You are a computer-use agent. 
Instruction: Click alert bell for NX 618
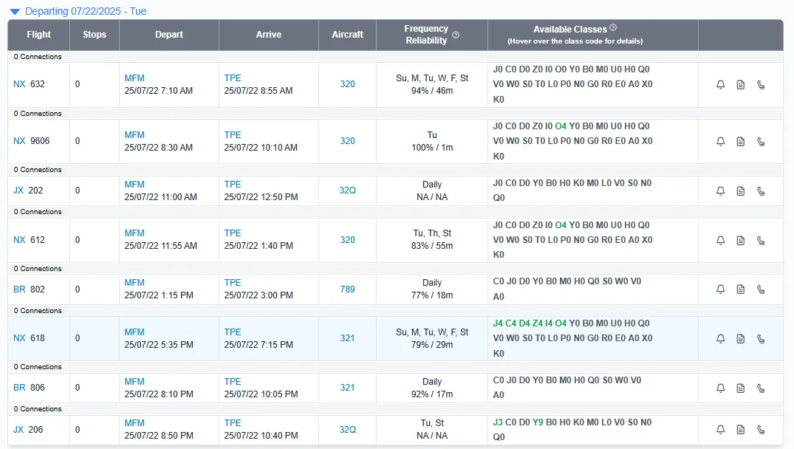(x=721, y=339)
